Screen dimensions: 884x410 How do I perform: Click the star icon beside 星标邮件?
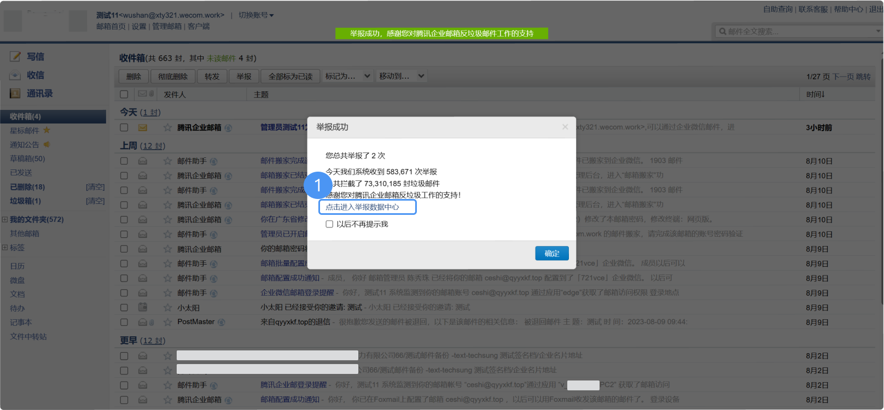46,130
